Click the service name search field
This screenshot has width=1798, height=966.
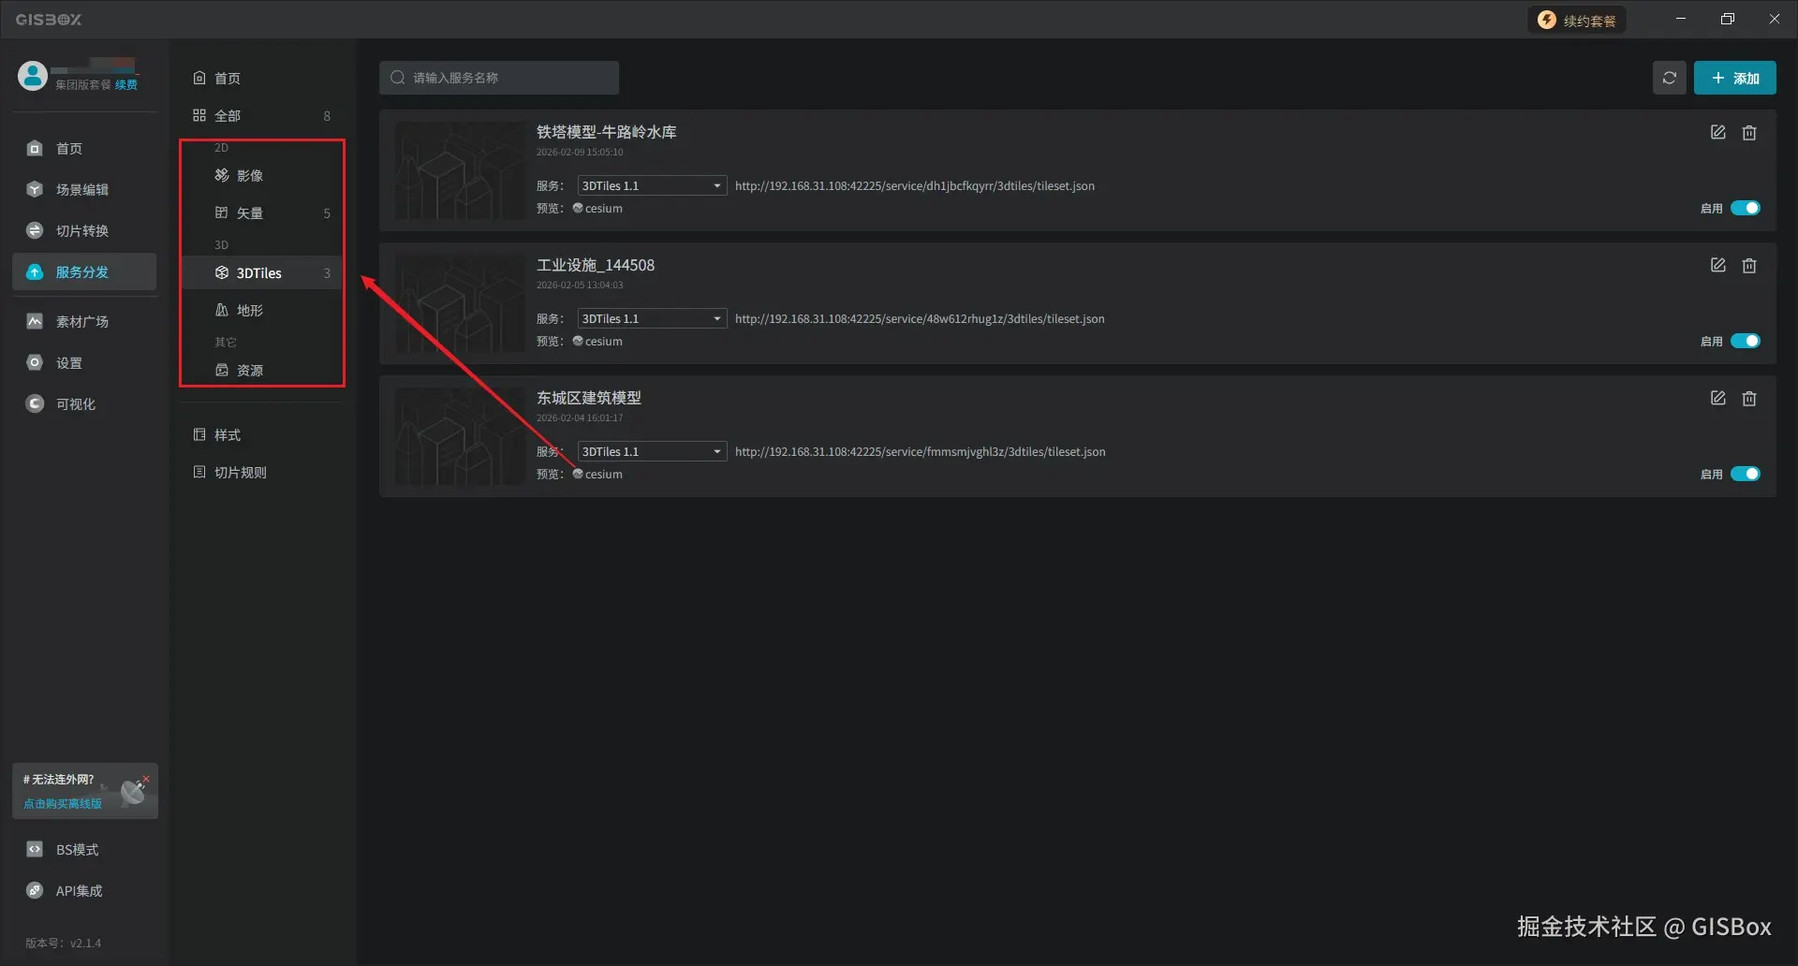(x=498, y=78)
